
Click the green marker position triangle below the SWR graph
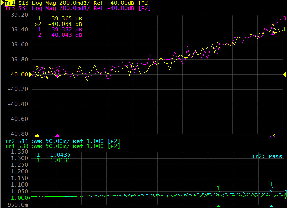click(x=218, y=206)
